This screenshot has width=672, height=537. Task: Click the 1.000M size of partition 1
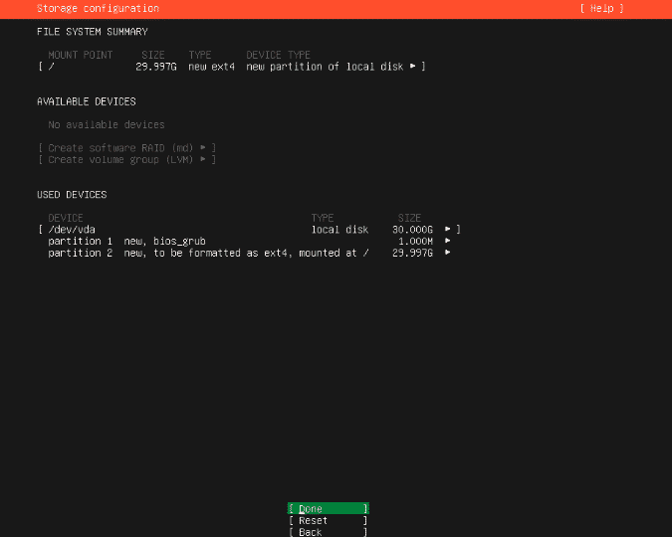click(415, 241)
